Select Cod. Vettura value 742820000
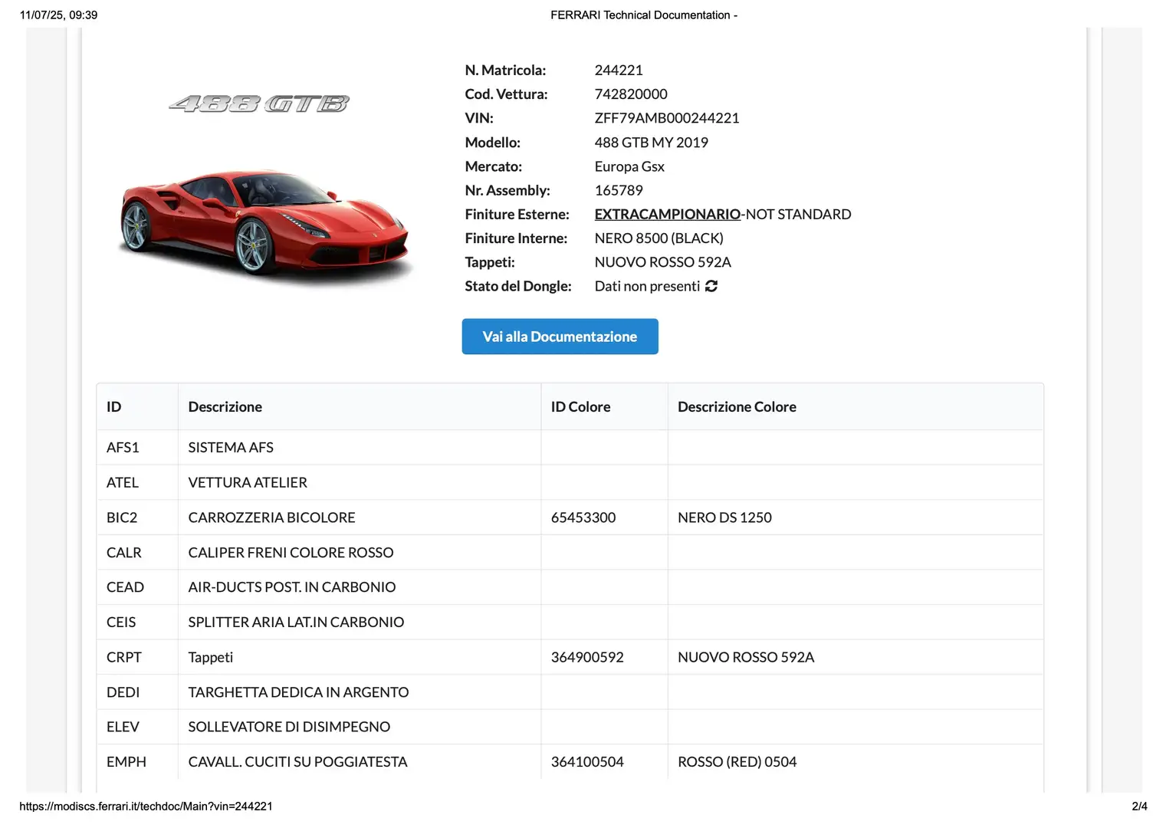1166x828 pixels. coord(631,94)
